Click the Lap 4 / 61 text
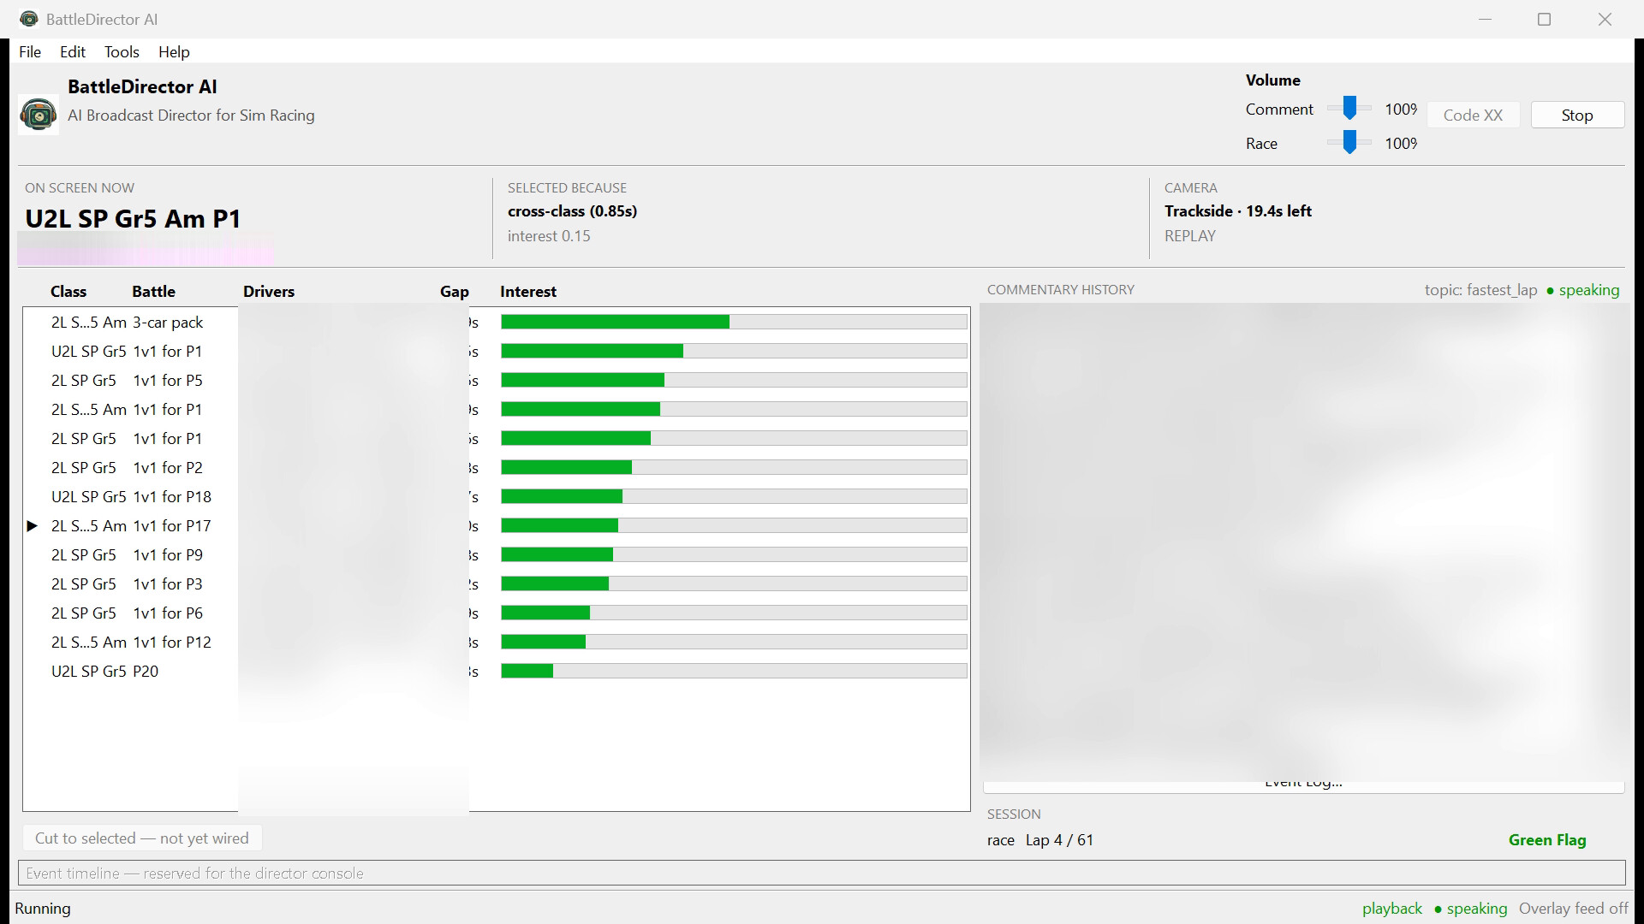 click(x=1059, y=840)
